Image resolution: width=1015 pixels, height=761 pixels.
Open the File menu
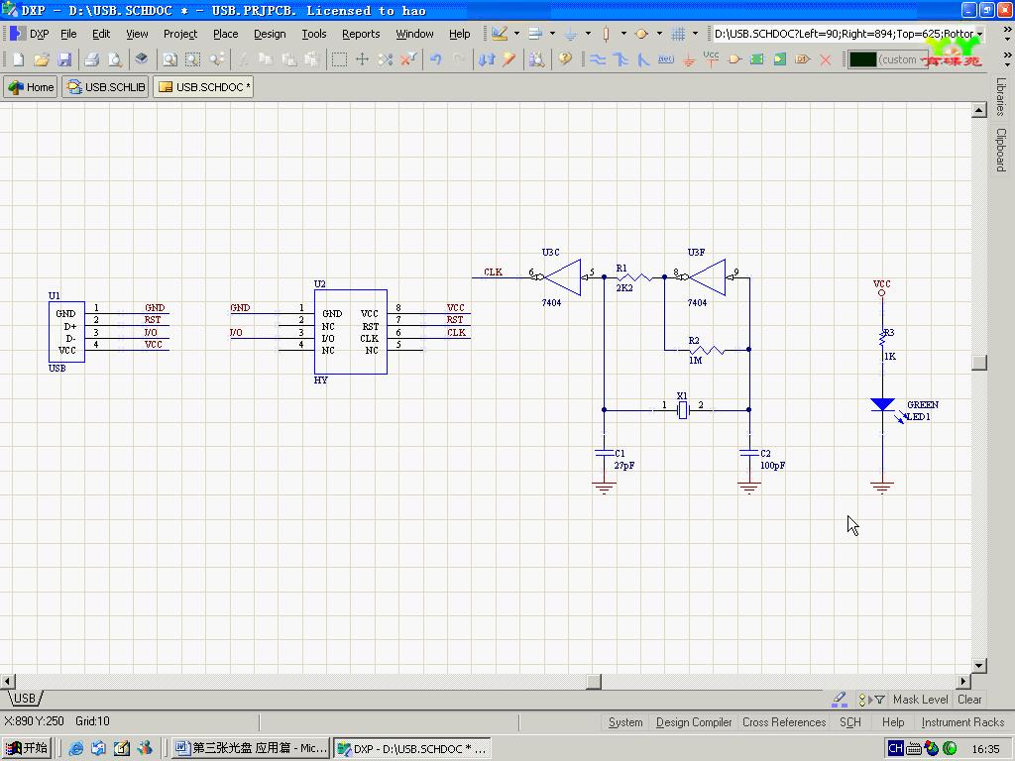click(x=68, y=34)
